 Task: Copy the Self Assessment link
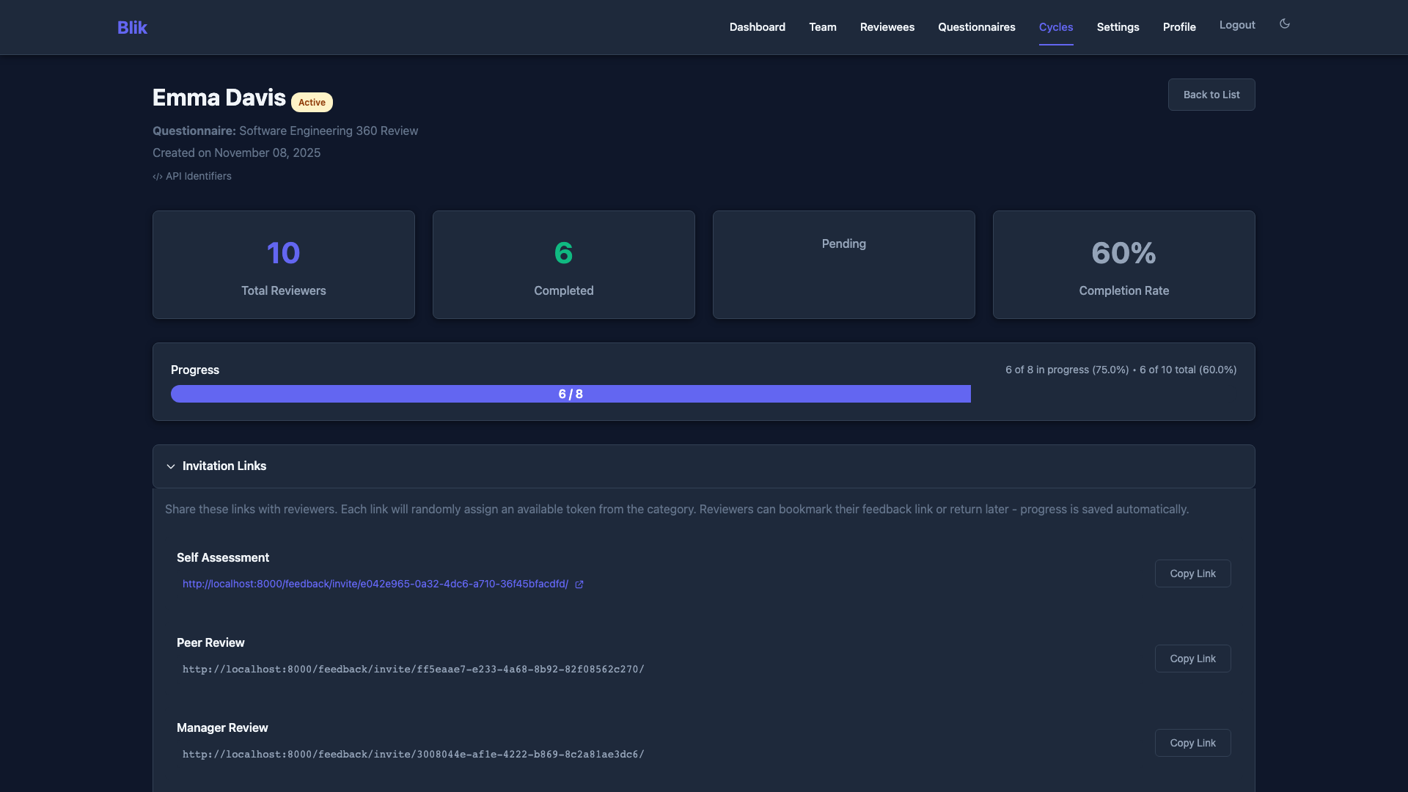point(1192,573)
